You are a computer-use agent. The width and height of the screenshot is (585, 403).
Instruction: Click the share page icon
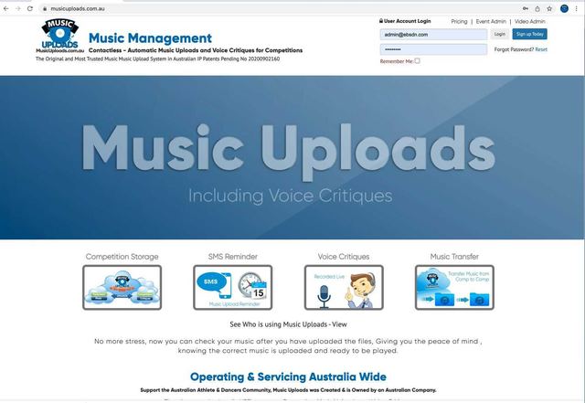pos(537,8)
